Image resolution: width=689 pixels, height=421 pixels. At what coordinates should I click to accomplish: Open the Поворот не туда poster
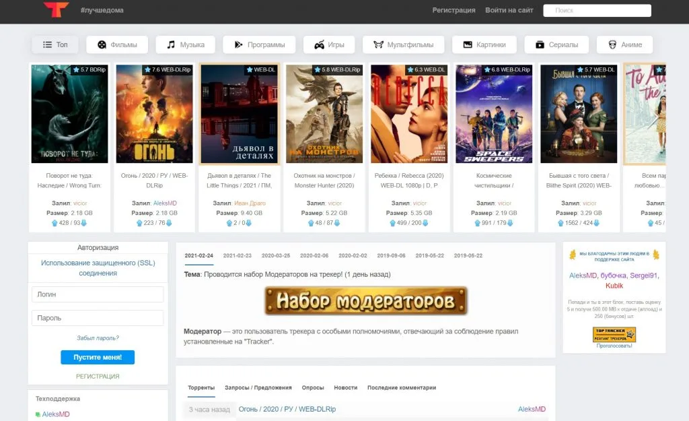point(69,114)
